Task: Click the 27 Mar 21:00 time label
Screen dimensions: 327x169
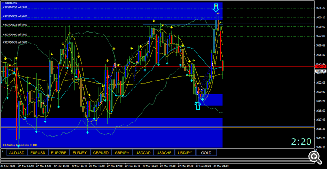Action: (221, 166)
